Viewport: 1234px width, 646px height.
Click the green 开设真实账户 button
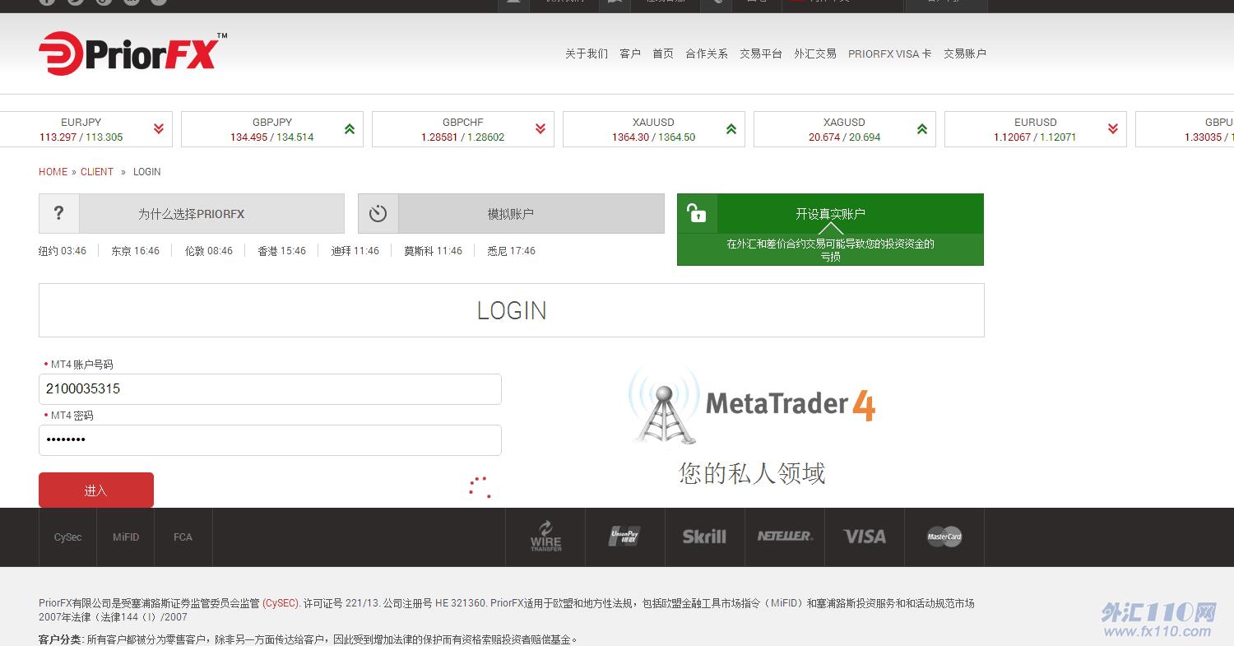(x=830, y=214)
